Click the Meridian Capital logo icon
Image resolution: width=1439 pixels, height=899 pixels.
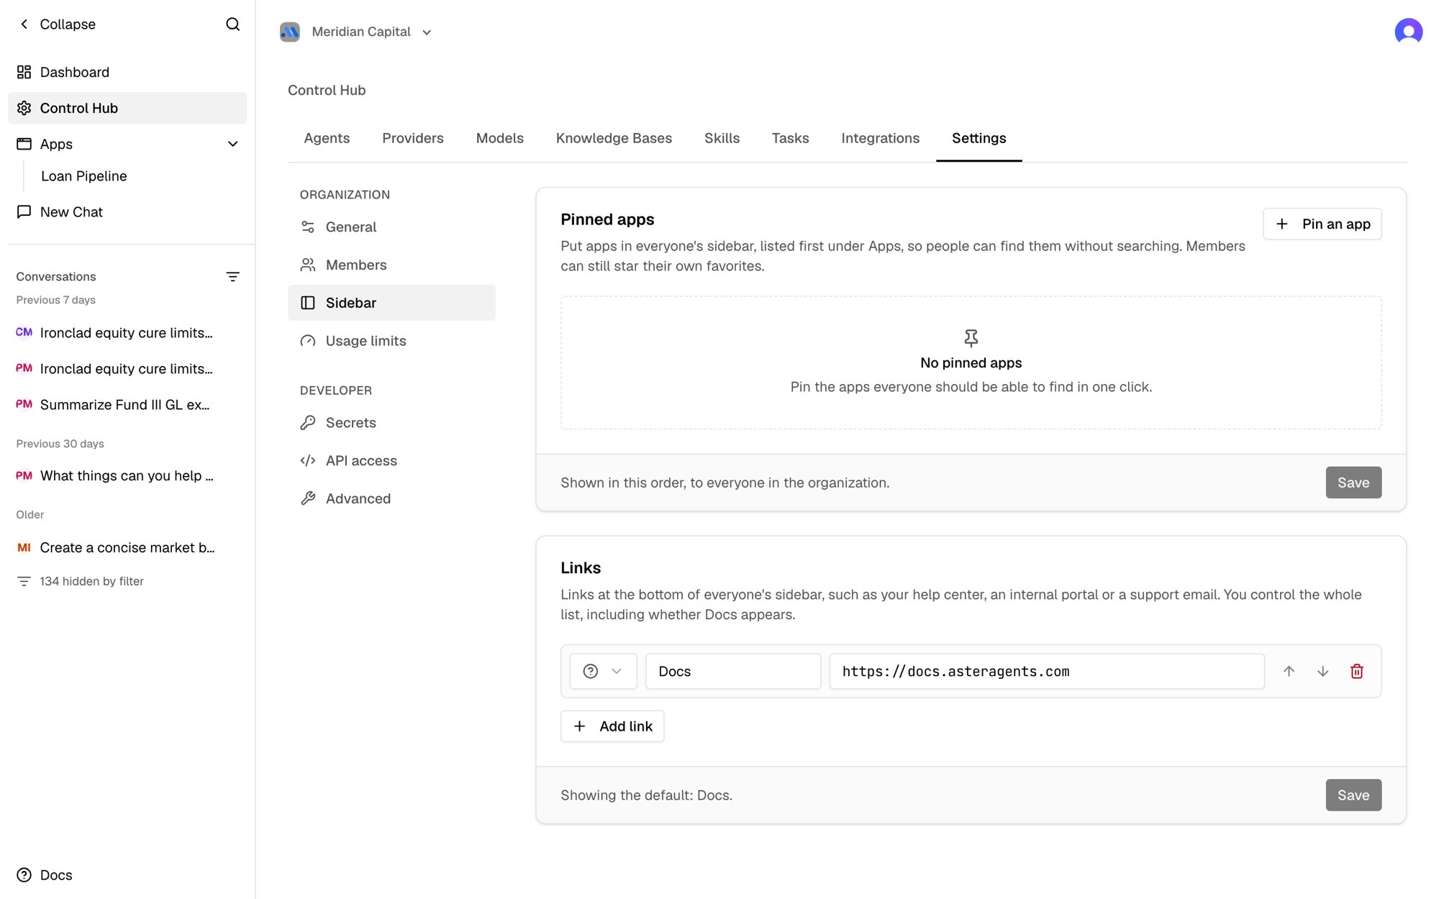tap(290, 32)
